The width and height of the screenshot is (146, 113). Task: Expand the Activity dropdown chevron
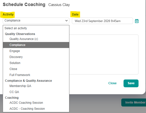(66, 20)
